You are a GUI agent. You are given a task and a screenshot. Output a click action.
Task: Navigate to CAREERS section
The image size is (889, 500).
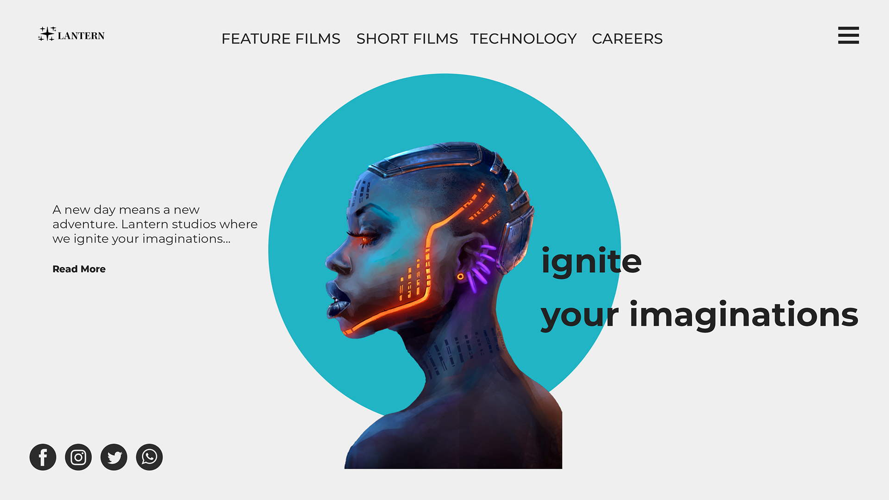[627, 39]
